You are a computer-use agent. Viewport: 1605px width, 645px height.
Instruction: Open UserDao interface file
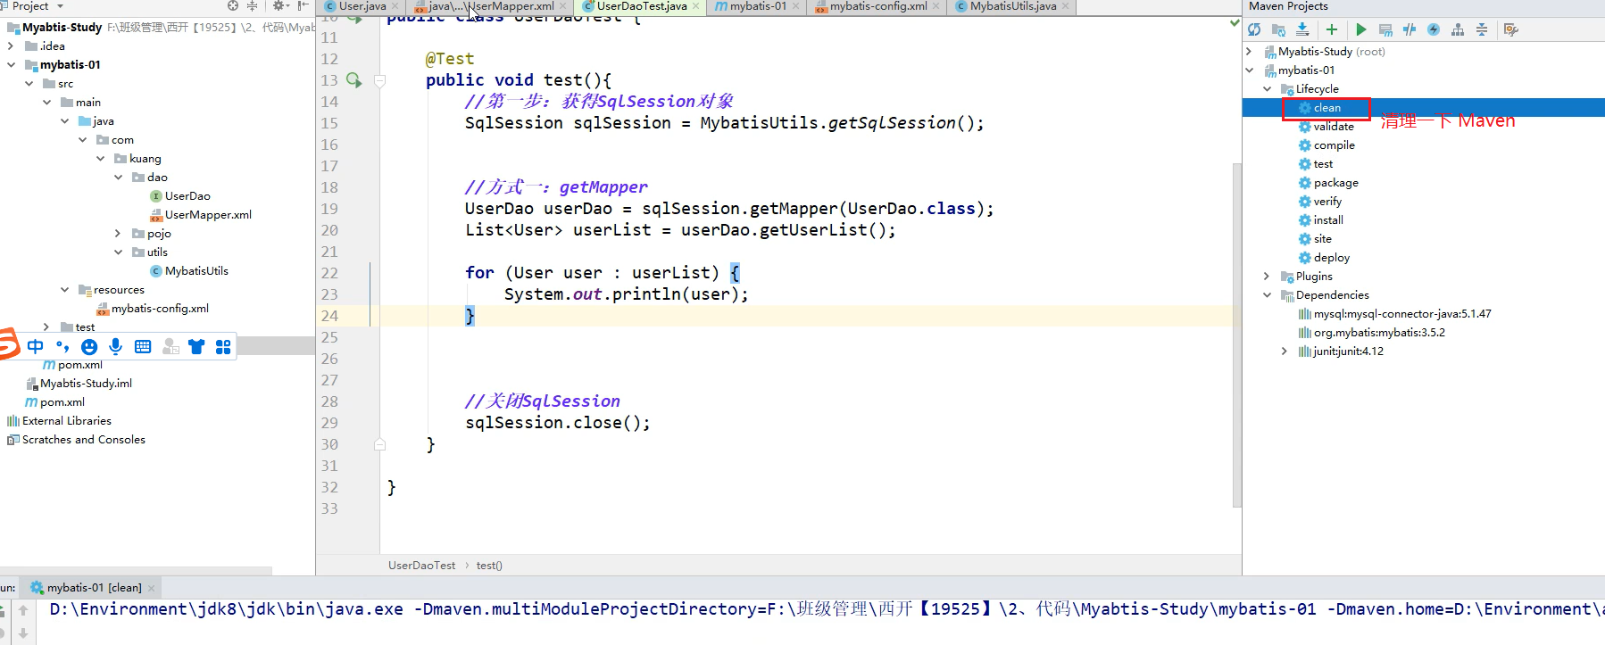point(180,195)
